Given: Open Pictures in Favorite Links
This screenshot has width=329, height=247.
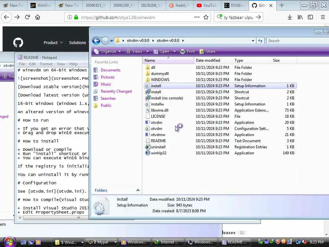Looking at the screenshot, I should tap(107, 77).
